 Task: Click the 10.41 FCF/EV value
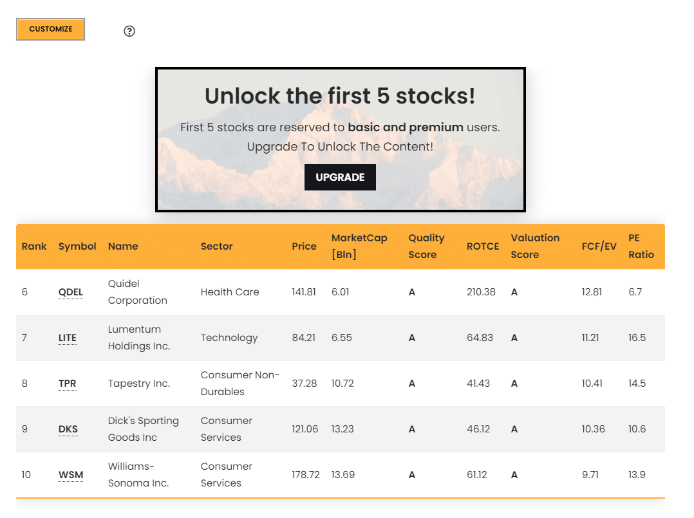tap(592, 383)
